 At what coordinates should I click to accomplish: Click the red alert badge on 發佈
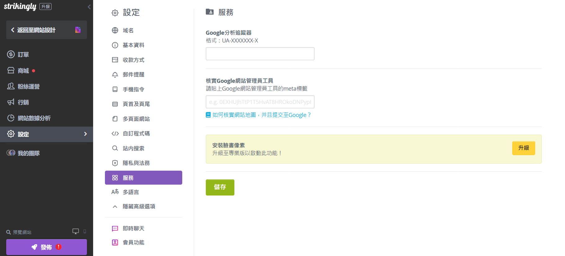coord(59,247)
